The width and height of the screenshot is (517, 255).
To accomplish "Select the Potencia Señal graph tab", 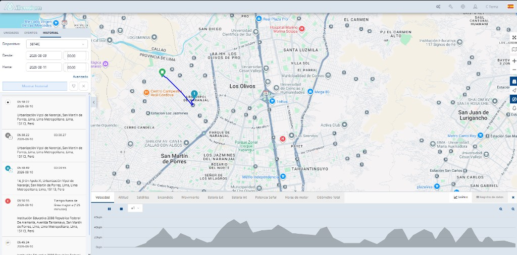I will 266,198.
